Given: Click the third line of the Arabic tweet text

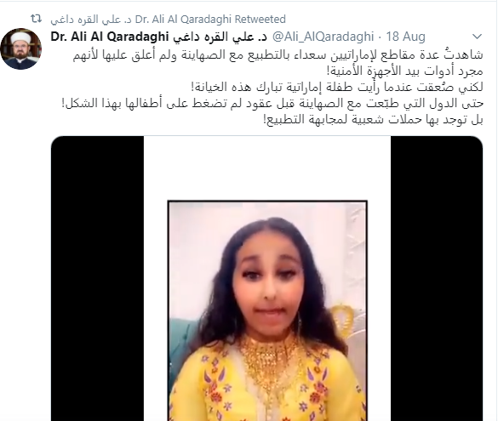Looking at the screenshot, I should [336, 87].
